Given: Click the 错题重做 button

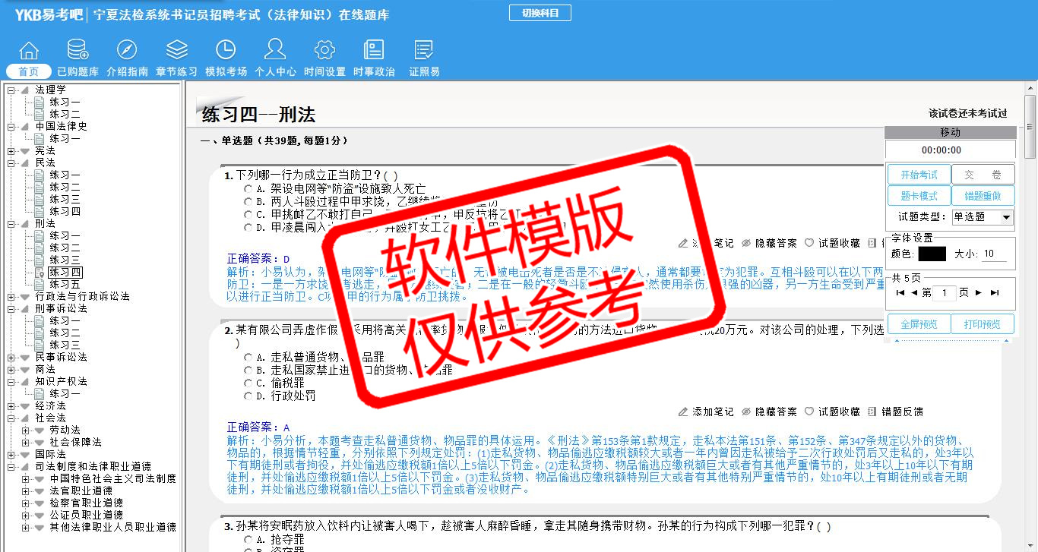Looking at the screenshot, I should 983,195.
